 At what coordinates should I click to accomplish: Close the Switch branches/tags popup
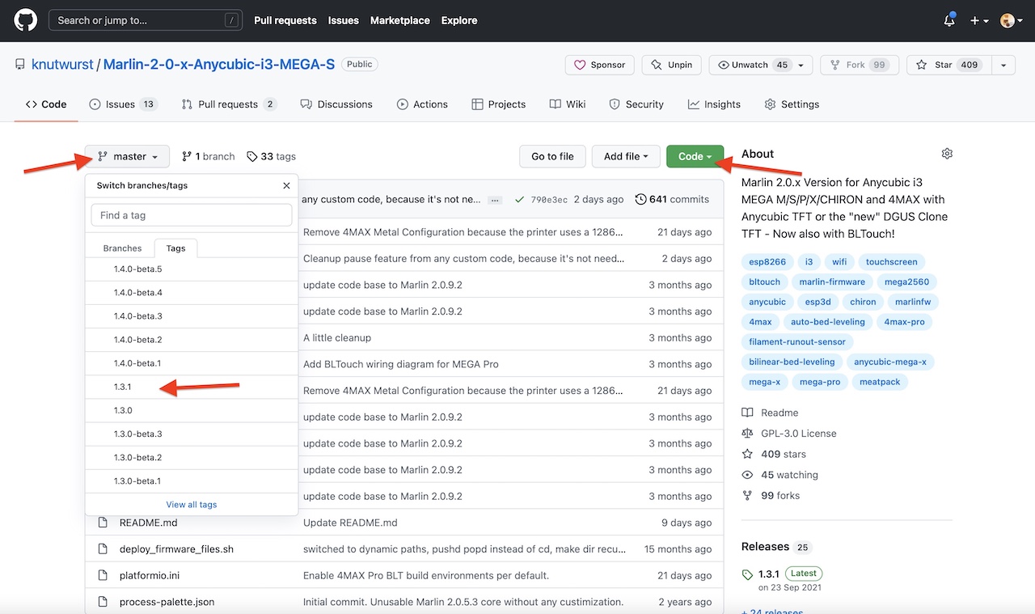286,185
